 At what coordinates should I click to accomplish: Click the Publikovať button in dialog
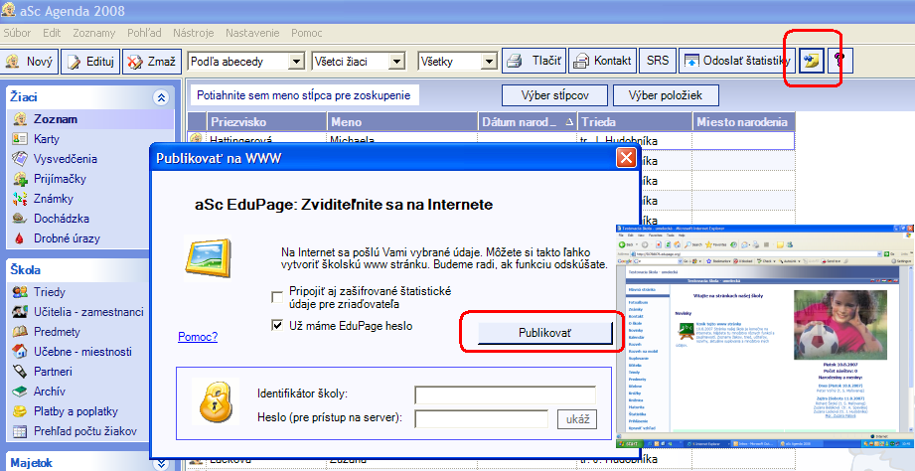click(x=545, y=333)
